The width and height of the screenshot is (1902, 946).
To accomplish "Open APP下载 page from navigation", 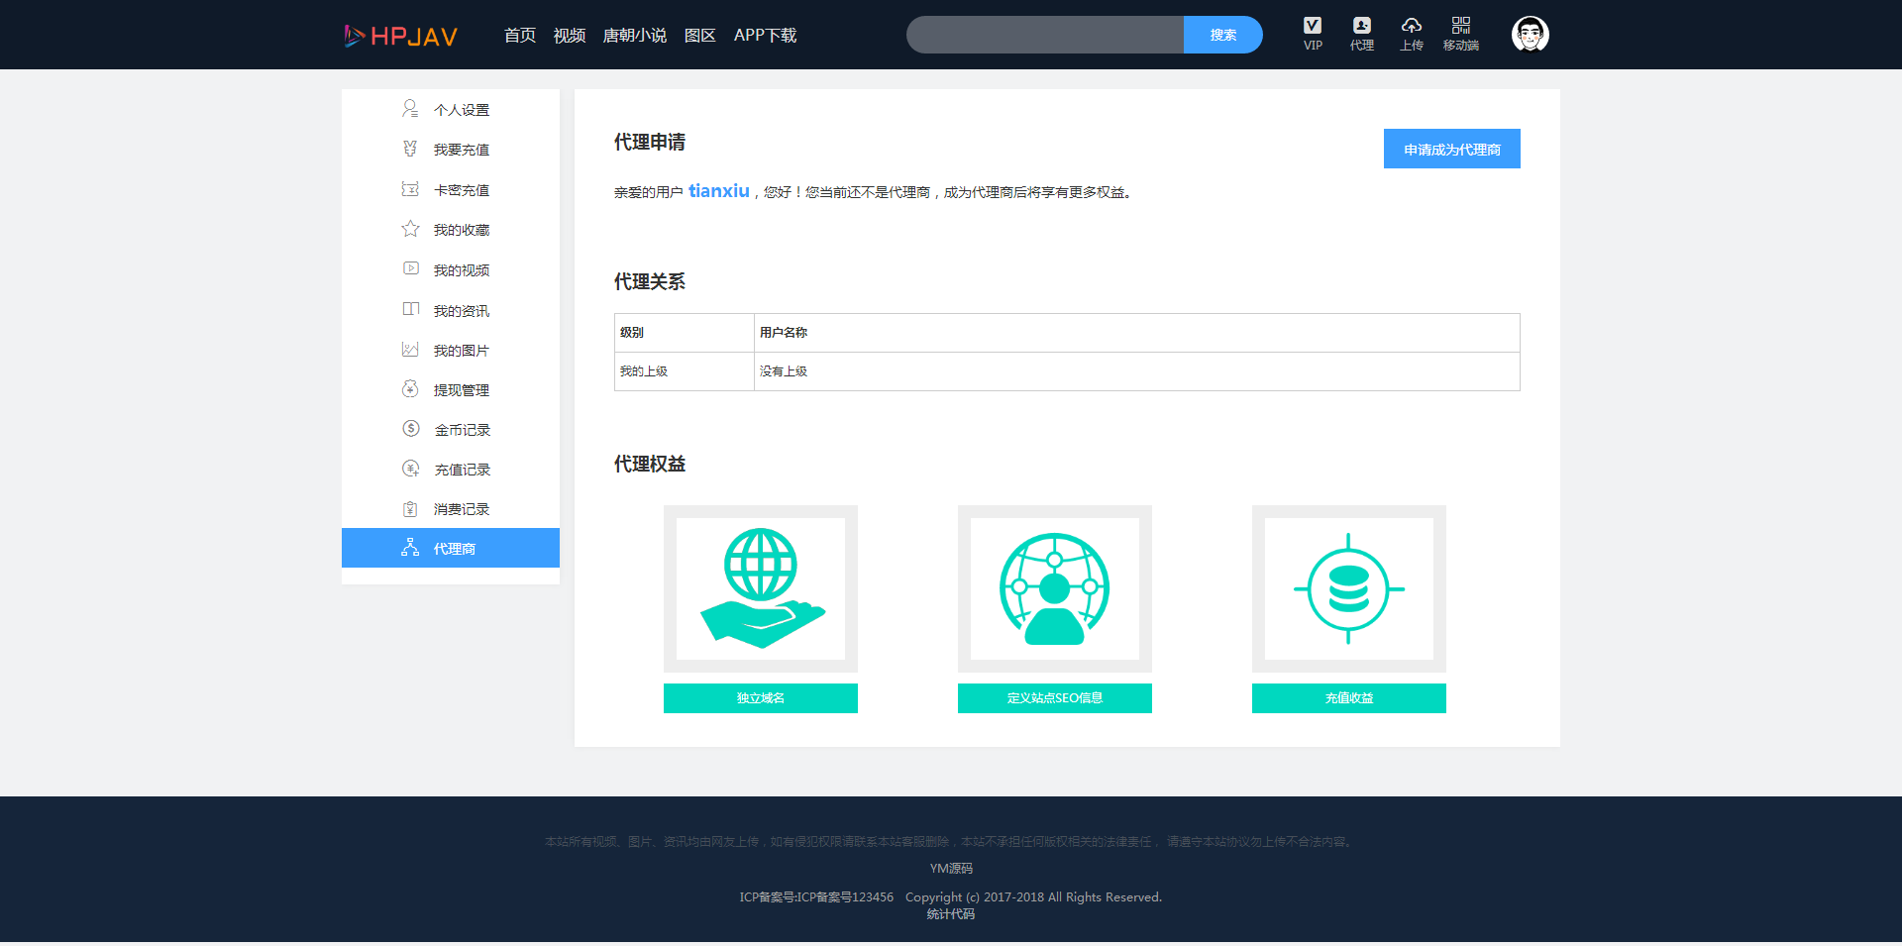I will (x=765, y=36).
